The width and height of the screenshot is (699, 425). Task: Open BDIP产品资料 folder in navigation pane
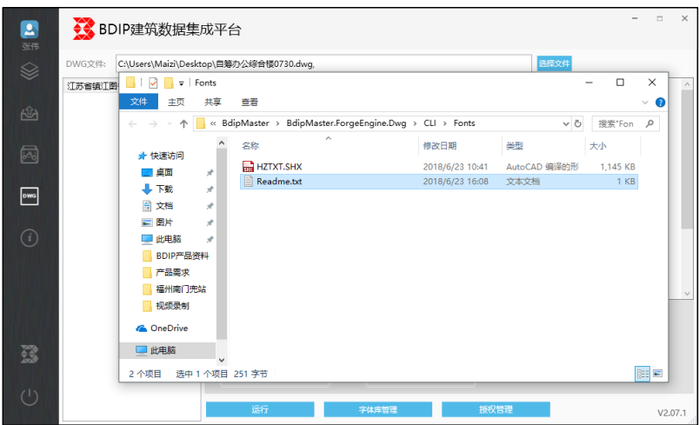tap(183, 256)
